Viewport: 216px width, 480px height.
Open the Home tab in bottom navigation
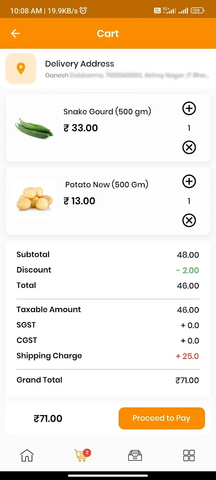click(x=27, y=455)
